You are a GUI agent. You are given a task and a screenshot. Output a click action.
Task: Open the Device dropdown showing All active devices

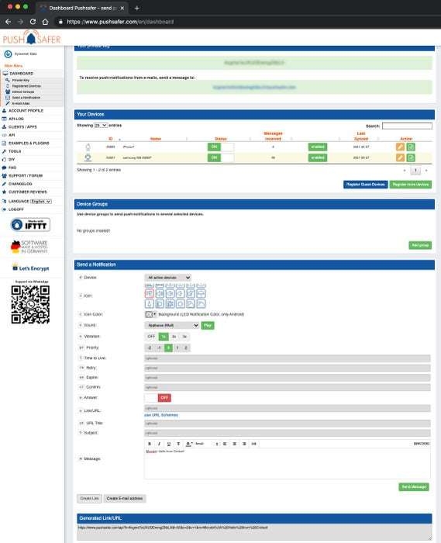(167, 278)
